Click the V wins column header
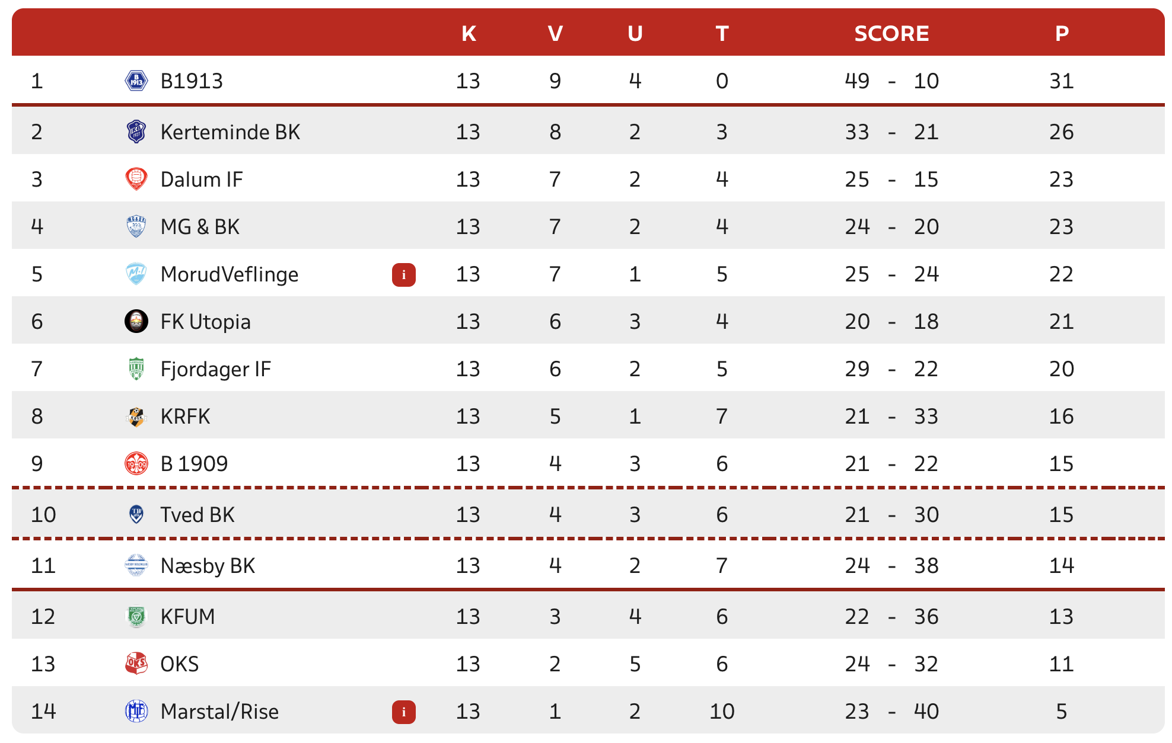Viewport: 1172px width, 743px height. click(x=555, y=33)
